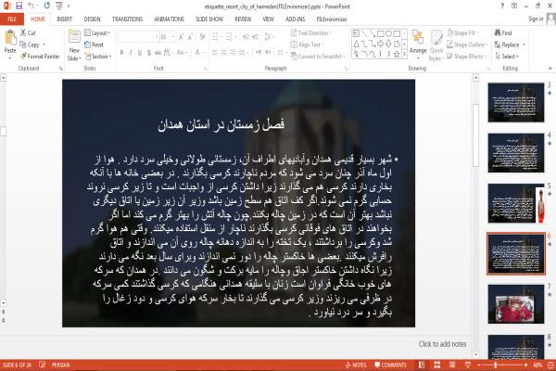Screen dimensions: 556x371
Task: Click zoom out minus button
Action: [x=479, y=365]
